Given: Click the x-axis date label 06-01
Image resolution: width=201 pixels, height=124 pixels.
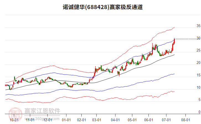Looking at the screenshot, I should coord(149,120).
